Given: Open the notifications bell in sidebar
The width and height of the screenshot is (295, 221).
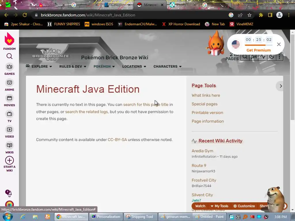Looking at the screenshot, I should pos(8,193).
